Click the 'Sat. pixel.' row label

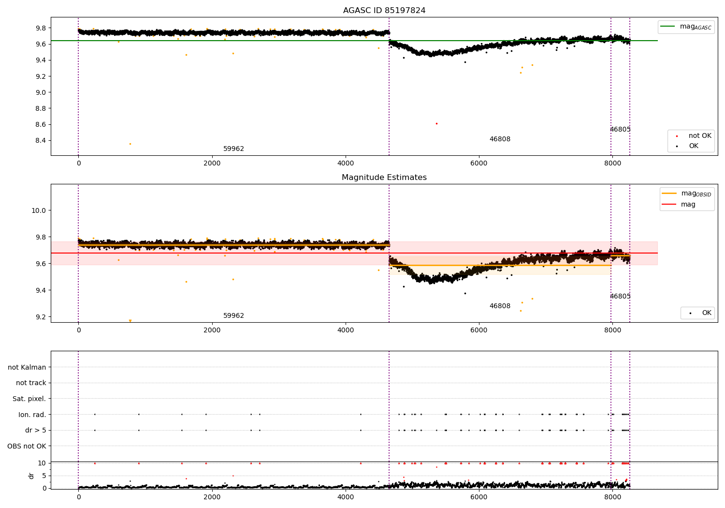pos(29,399)
